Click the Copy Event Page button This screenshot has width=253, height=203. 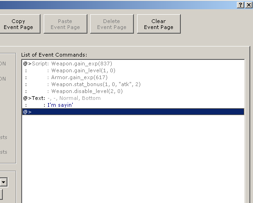coord(18,24)
